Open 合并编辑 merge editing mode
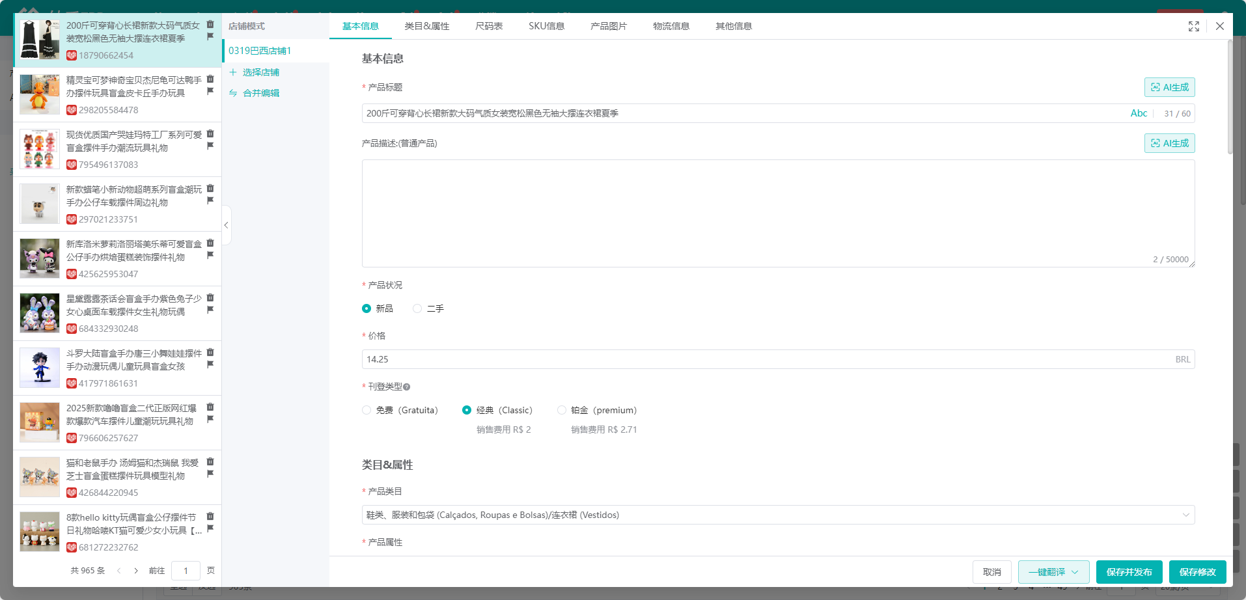Screen dimensions: 1246x600 click(x=260, y=92)
